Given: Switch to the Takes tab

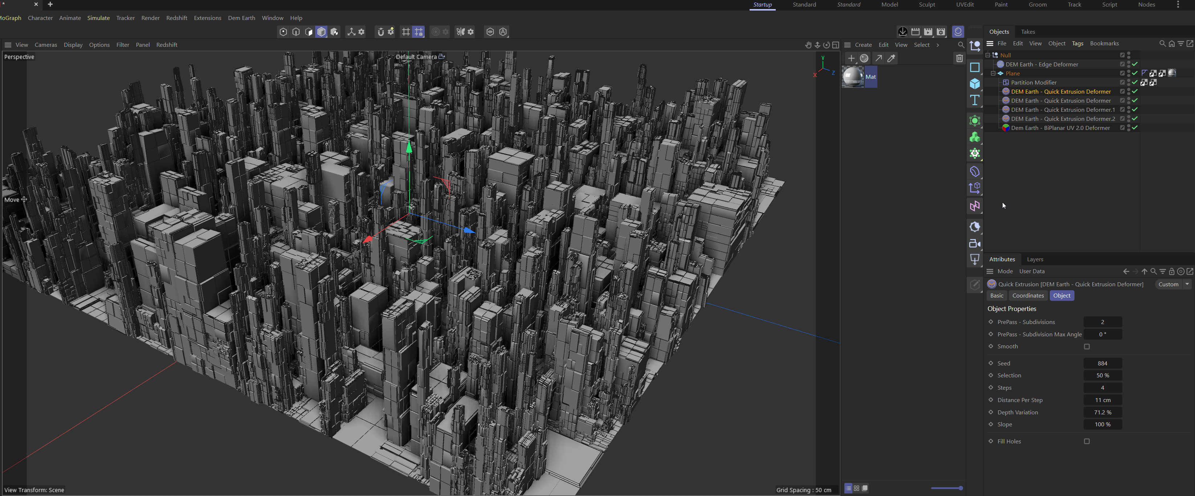Looking at the screenshot, I should (x=1028, y=32).
